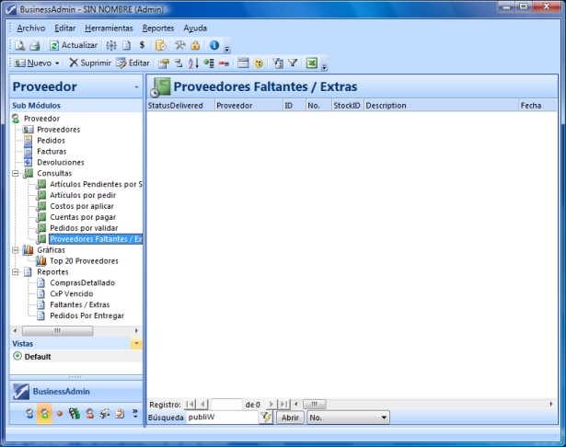This screenshot has height=447, width=566.
Task: Click the Actualizar refresh button
Action: 73,45
